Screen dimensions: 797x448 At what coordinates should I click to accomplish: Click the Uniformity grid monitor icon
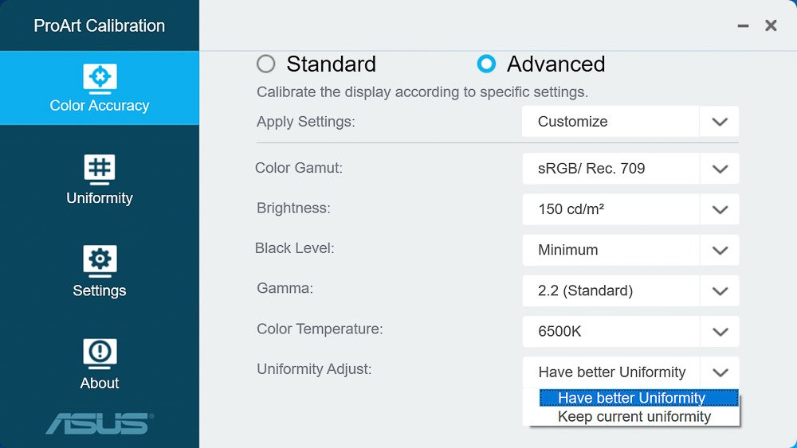[100, 169]
